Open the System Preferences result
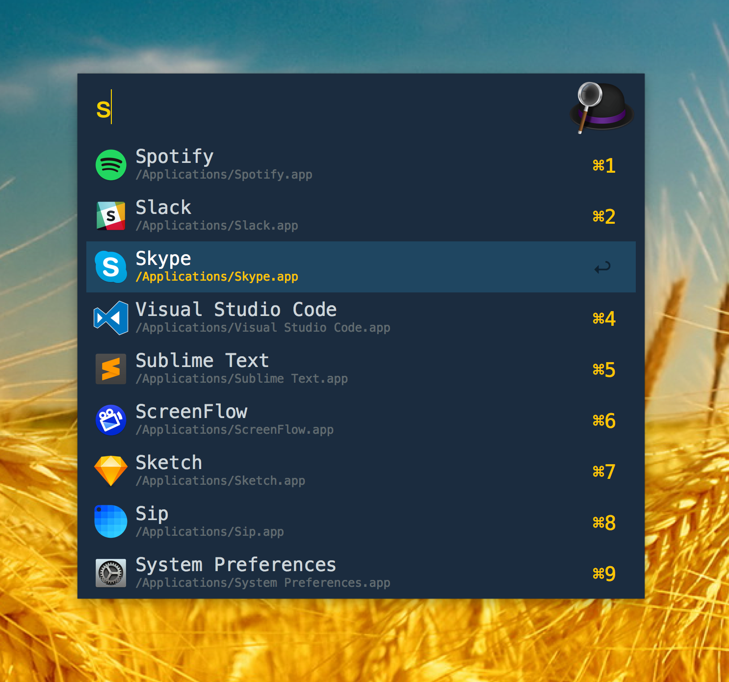The width and height of the screenshot is (729, 682). (361, 573)
